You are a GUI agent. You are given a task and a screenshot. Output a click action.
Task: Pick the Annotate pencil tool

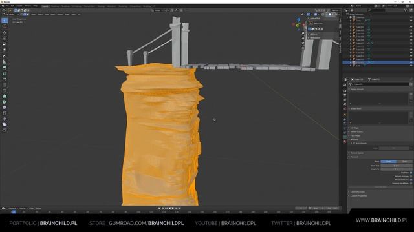[x=5, y=56]
